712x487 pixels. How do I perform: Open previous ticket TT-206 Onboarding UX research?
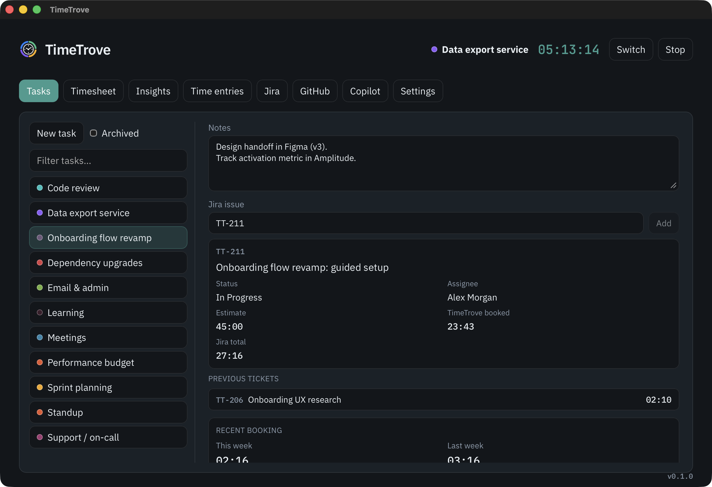444,400
